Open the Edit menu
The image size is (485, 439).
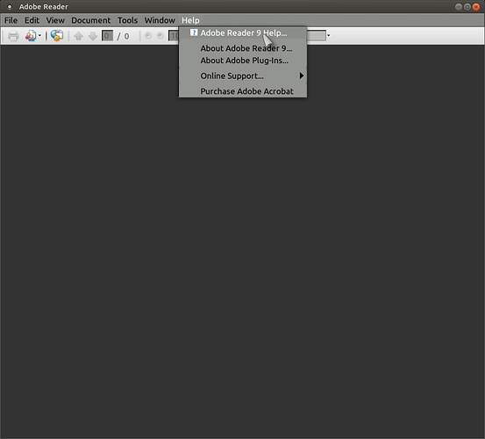point(32,20)
